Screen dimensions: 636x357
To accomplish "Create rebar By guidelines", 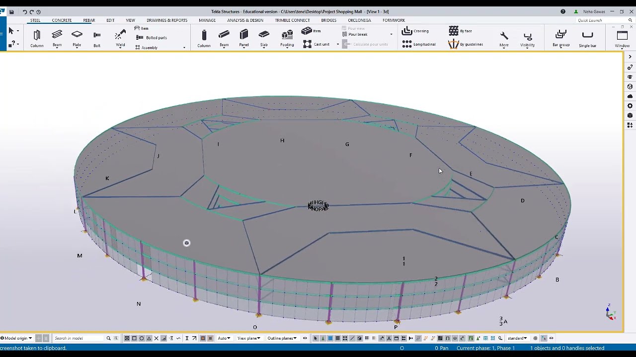I will coord(466,44).
